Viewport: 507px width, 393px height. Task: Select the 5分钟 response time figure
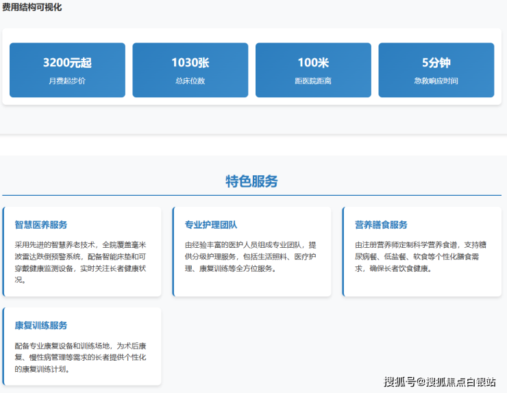[436, 63]
